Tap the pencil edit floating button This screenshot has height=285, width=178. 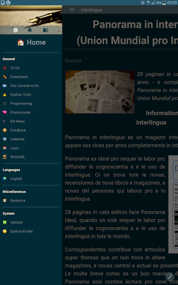tap(170, 277)
